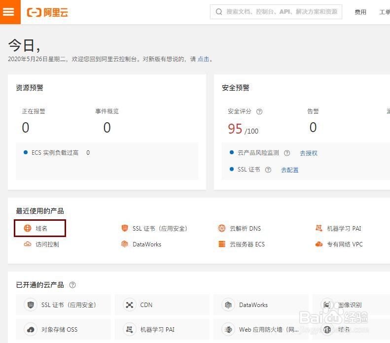Viewport: 390px width, 343px height.
Task: Click the 事件概览 count value
Action: pos(107,128)
